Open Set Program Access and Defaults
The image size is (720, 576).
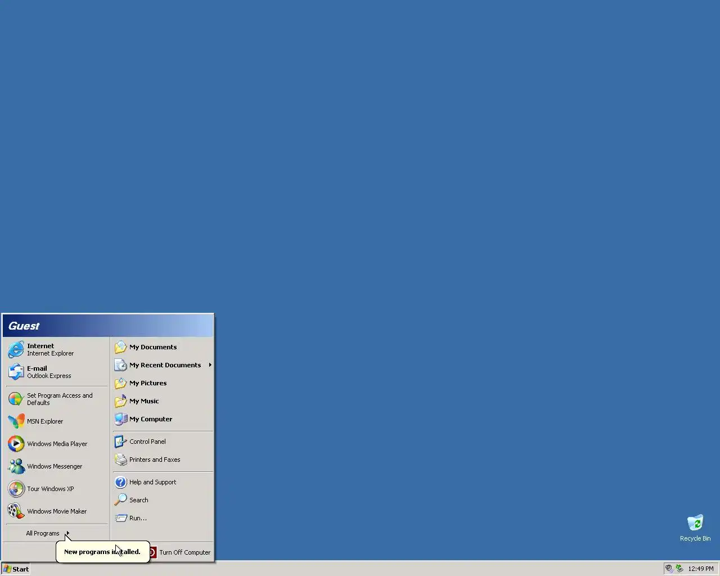click(x=56, y=399)
